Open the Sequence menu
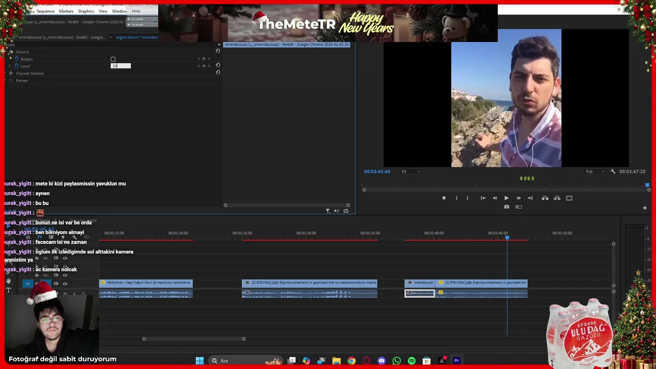This screenshot has width=656, height=369. pos(45,11)
